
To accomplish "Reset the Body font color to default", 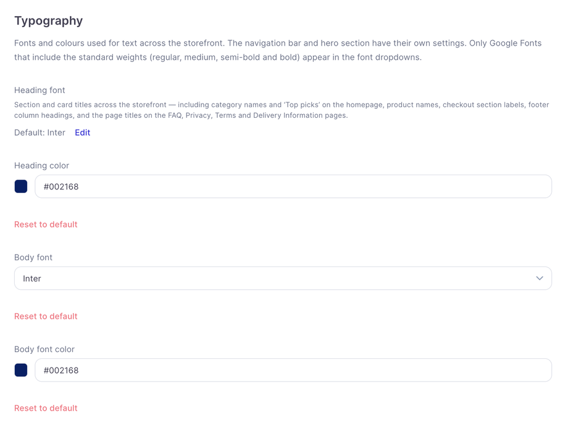I will pos(46,408).
